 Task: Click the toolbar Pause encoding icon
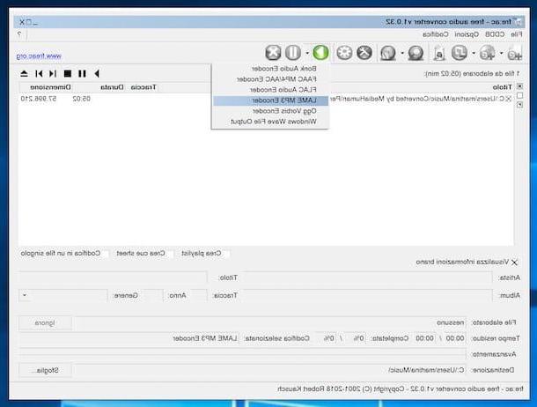(293, 53)
